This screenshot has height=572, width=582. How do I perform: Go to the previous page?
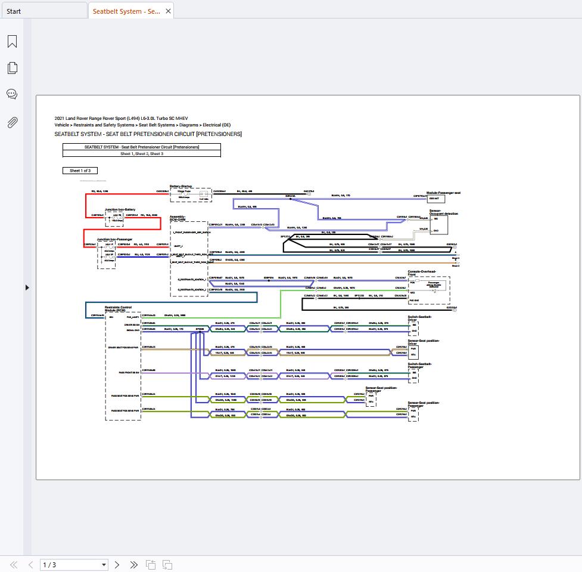pyautogui.click(x=30, y=564)
